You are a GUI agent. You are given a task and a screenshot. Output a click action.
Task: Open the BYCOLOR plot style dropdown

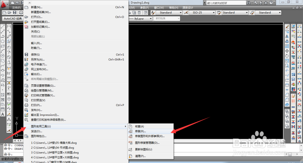point(167,18)
